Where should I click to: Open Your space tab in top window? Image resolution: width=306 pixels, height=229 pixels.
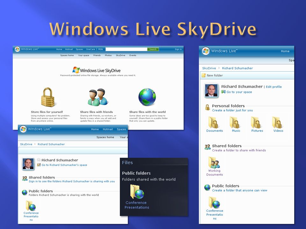(x=84, y=55)
